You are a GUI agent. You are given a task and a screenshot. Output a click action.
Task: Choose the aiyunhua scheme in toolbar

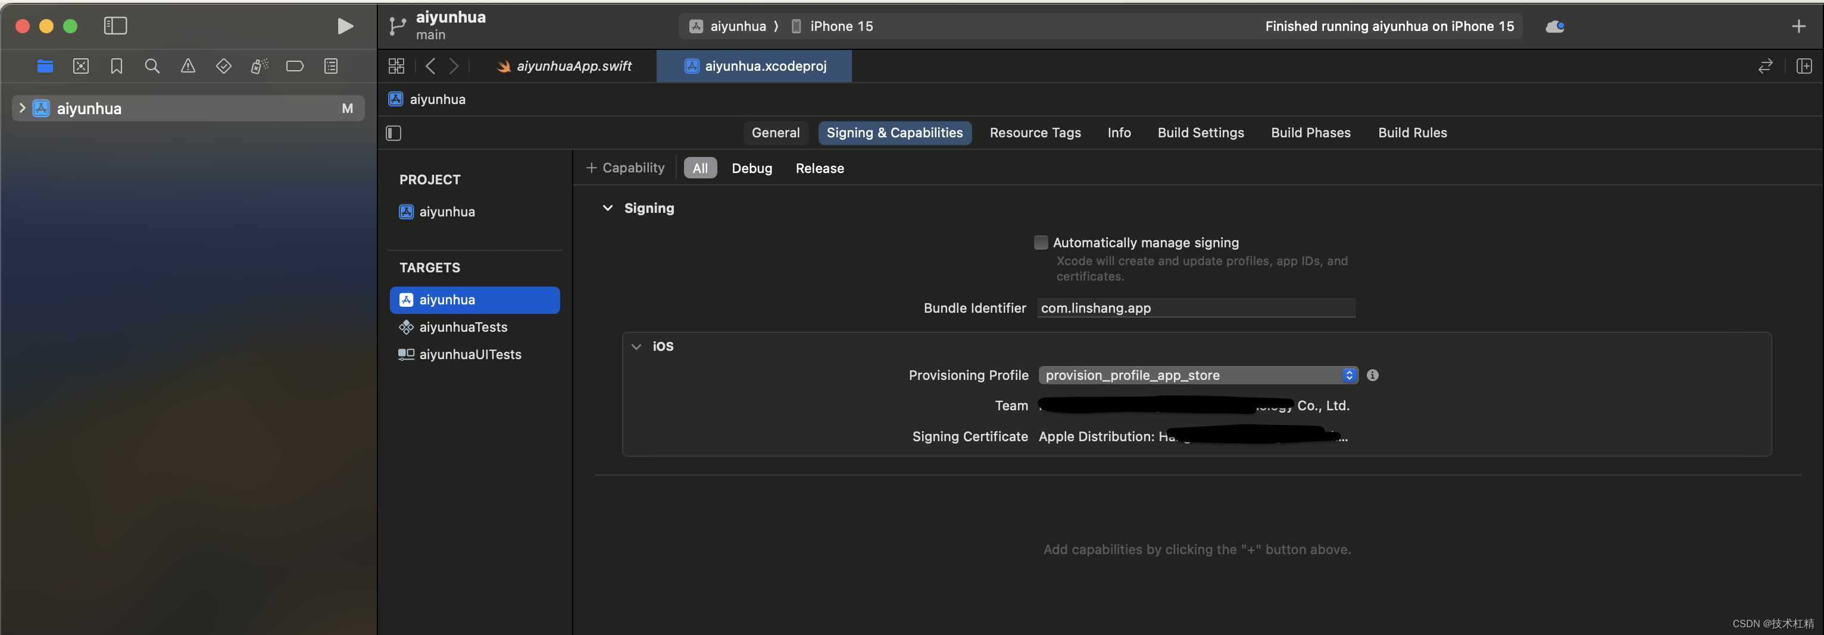coord(729,26)
